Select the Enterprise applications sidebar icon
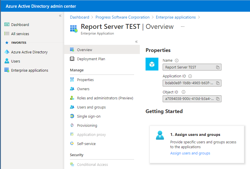Viewport: 250px width, 169px height. (7, 70)
